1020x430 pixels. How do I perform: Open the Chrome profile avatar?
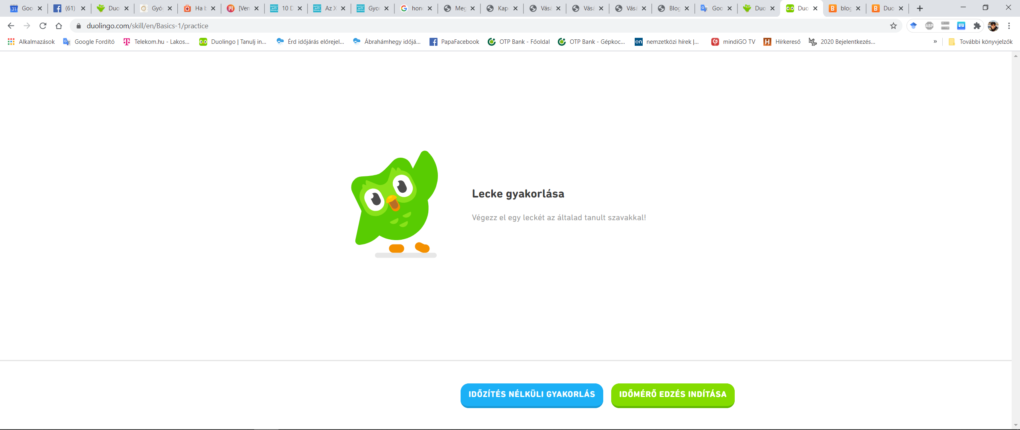993,26
